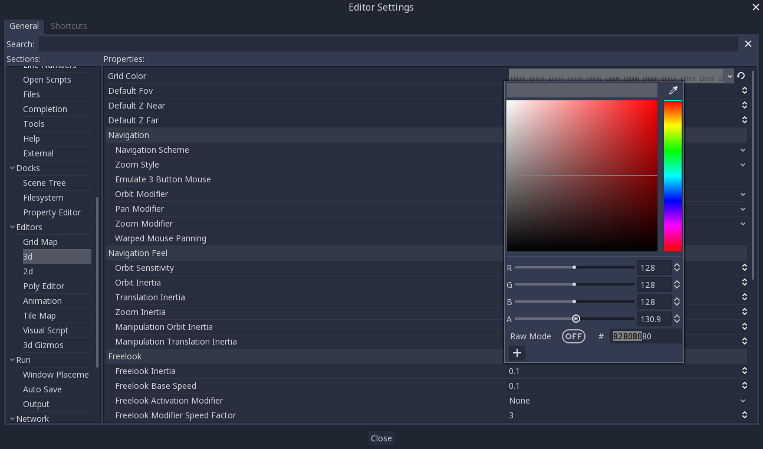The image size is (763, 449).
Task: Open the Zoom Style dropdown
Action: [742, 165]
